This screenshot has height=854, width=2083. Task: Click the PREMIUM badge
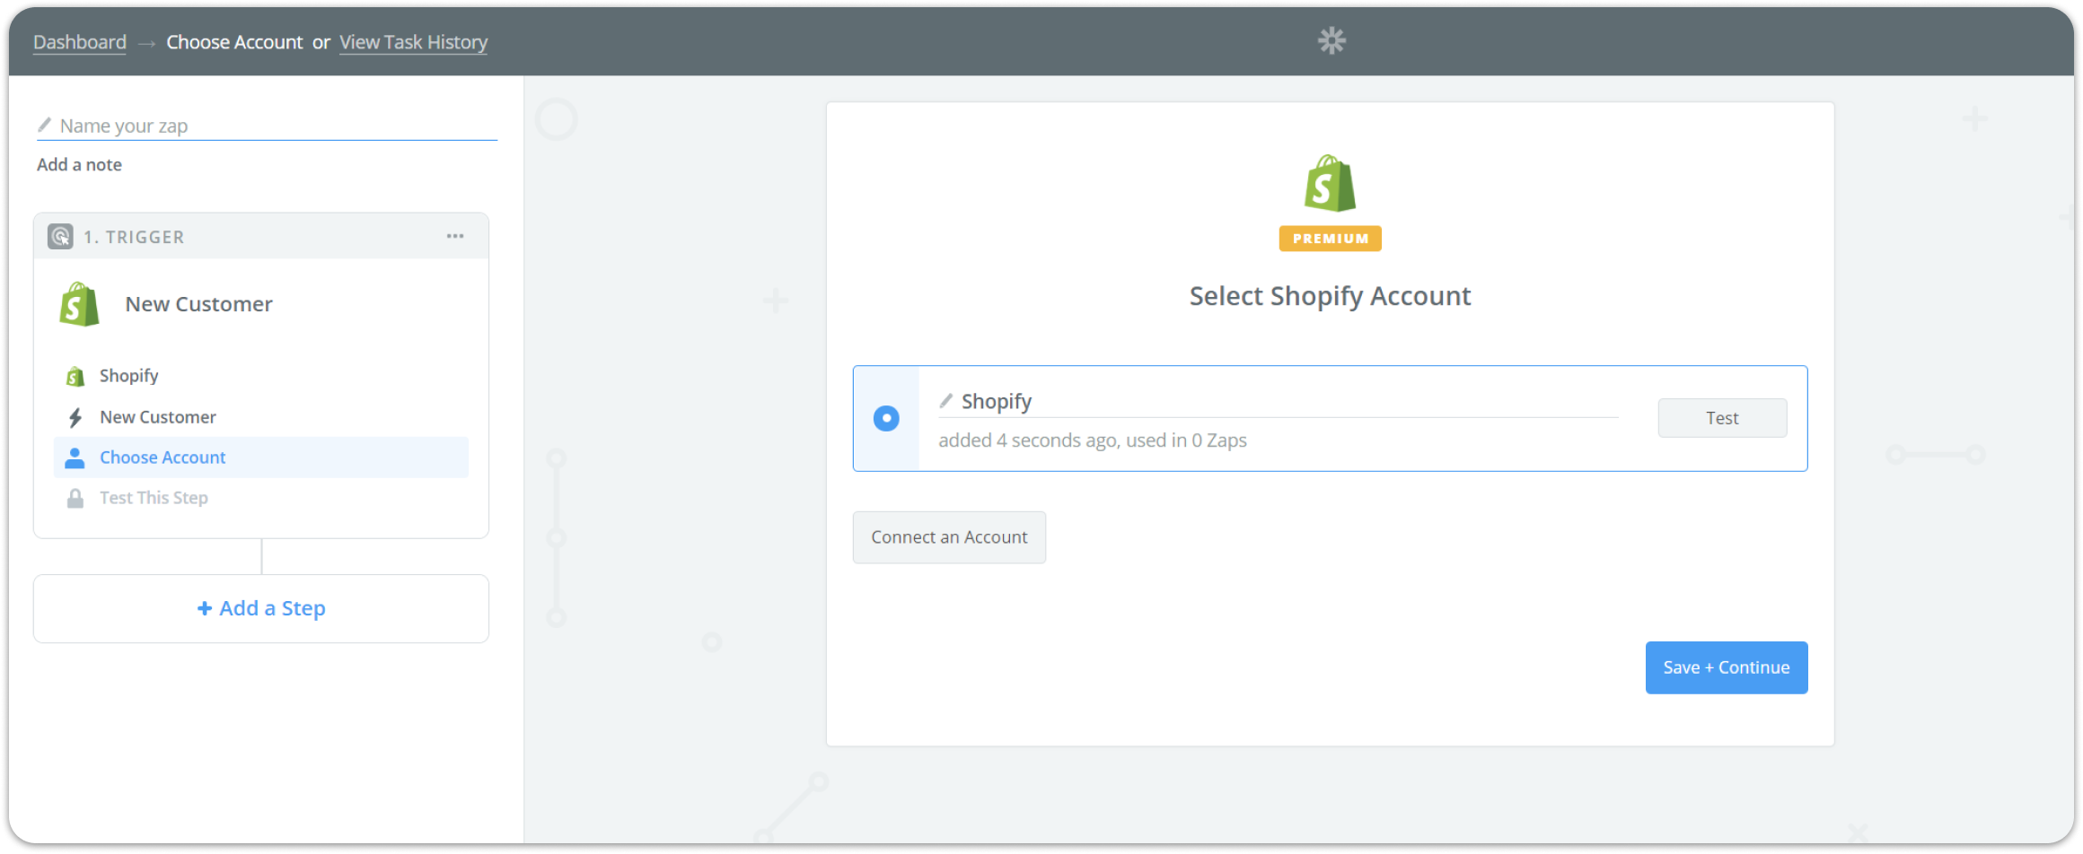[x=1330, y=239]
